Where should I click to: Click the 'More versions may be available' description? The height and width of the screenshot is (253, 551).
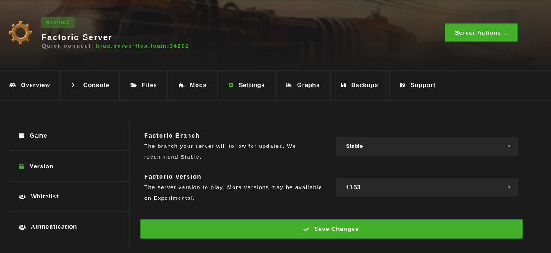[x=233, y=193]
